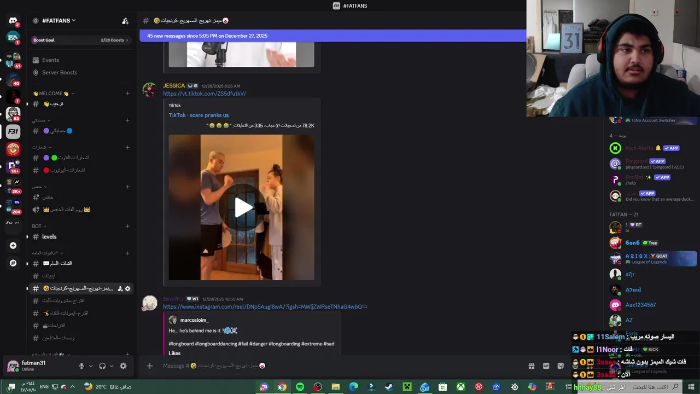The width and height of the screenshot is (700, 394).
Task: Click the 45 new messages banner
Action: 333,36
